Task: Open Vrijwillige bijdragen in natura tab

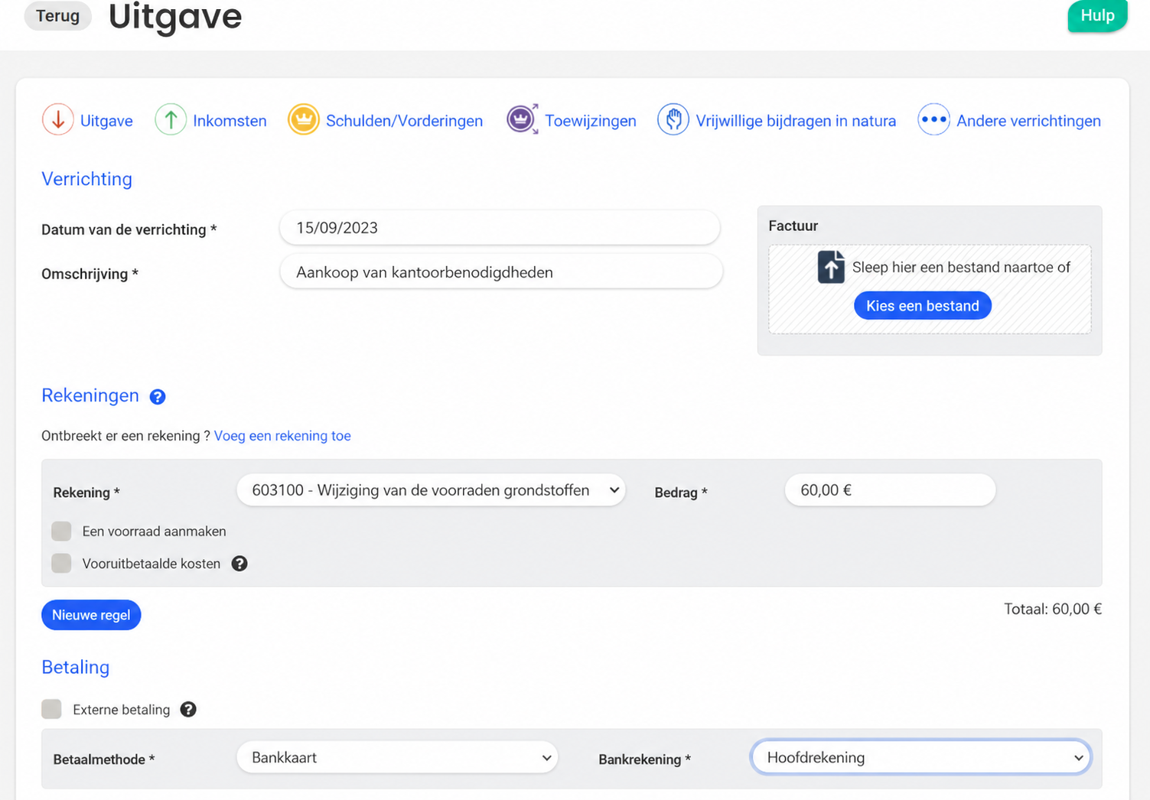Action: pos(796,121)
